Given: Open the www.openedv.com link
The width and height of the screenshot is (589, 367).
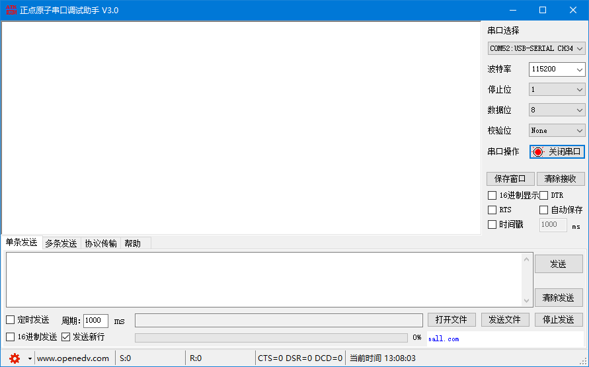Looking at the screenshot, I should tap(73, 358).
